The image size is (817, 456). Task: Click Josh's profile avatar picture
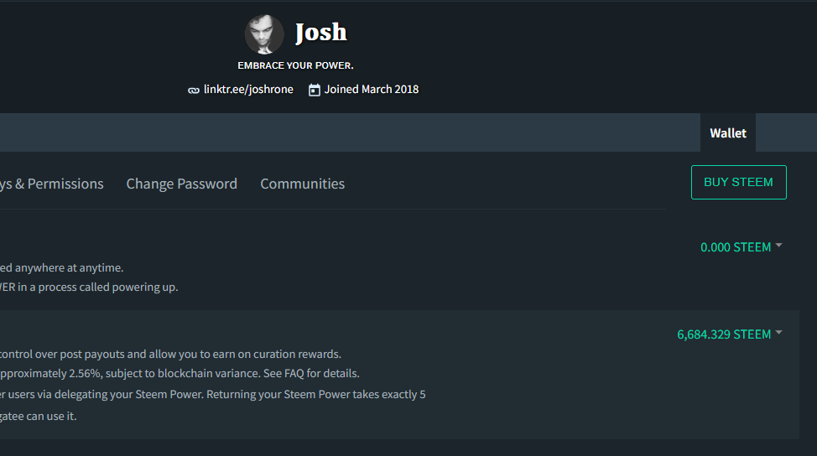click(264, 34)
